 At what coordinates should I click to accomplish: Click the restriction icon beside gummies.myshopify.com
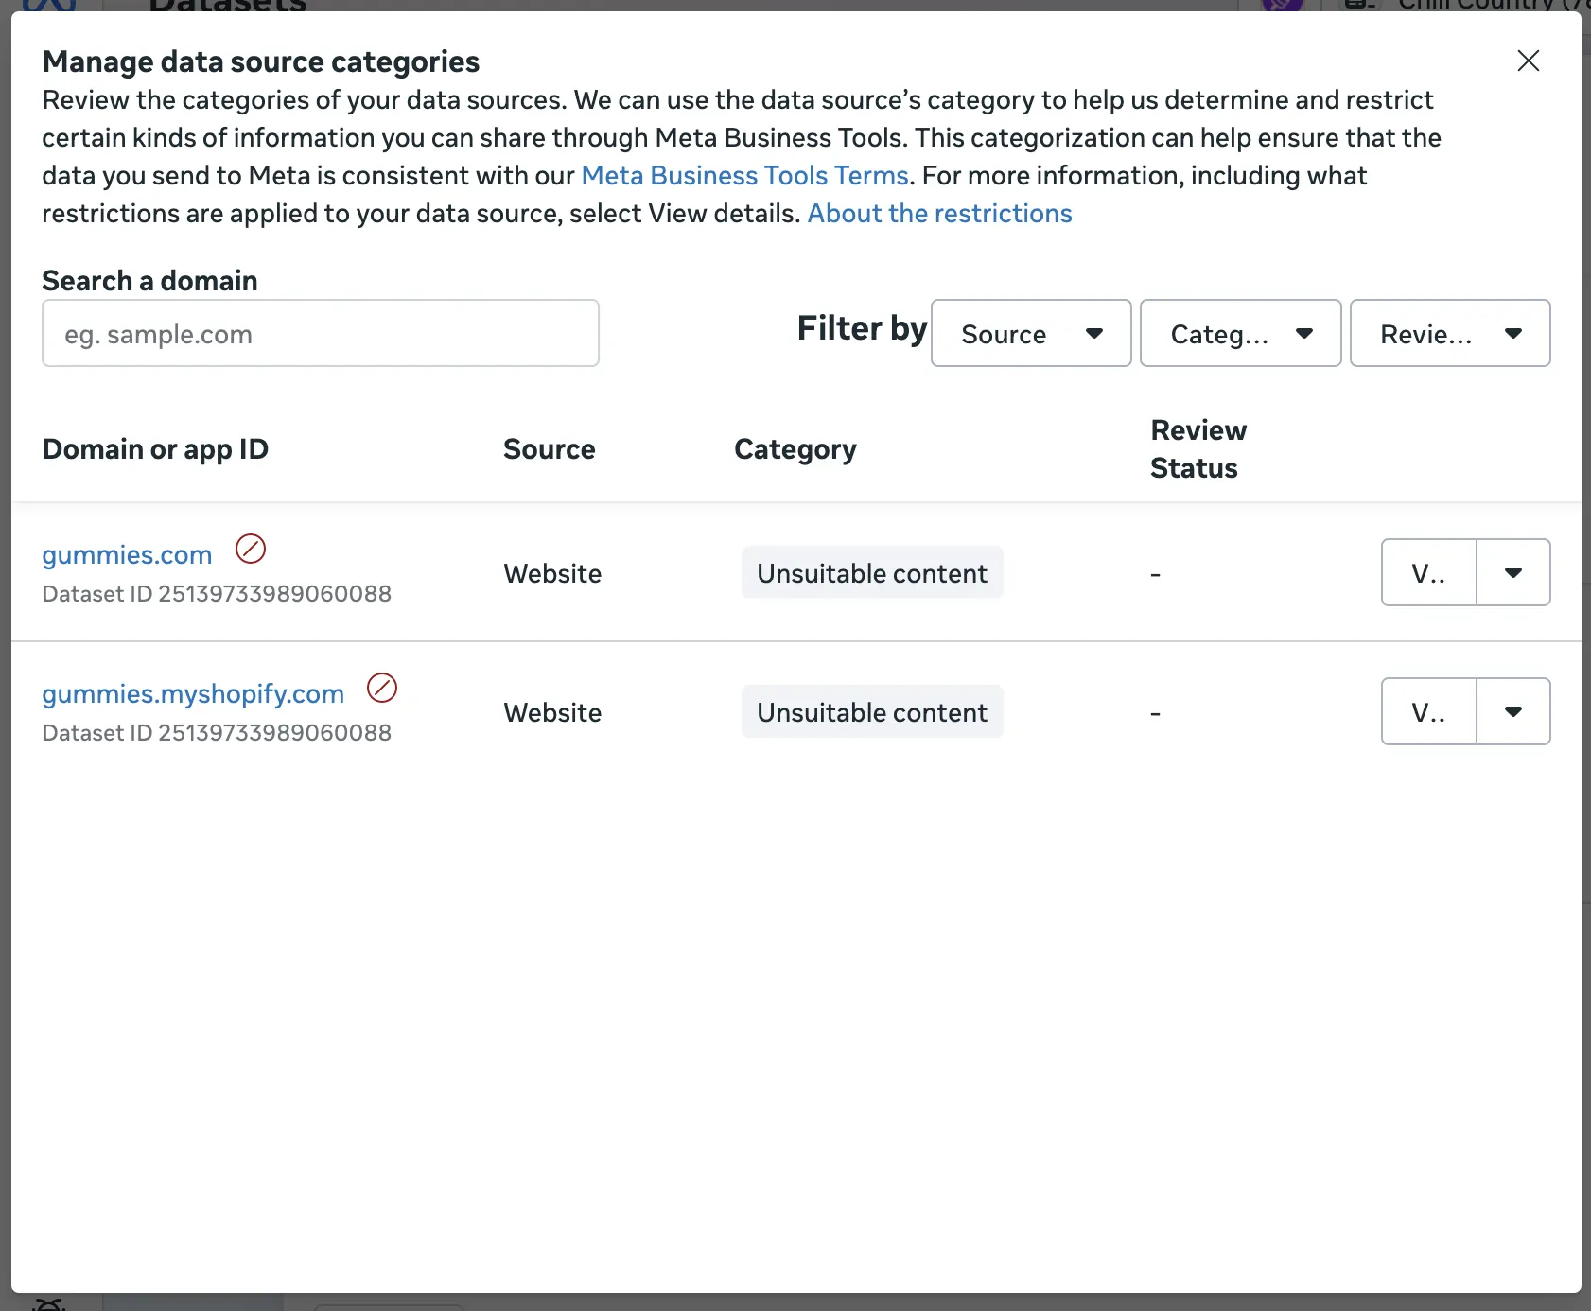point(382,688)
